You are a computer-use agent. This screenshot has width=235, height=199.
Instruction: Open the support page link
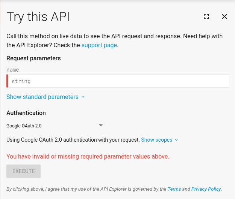pos(99,45)
